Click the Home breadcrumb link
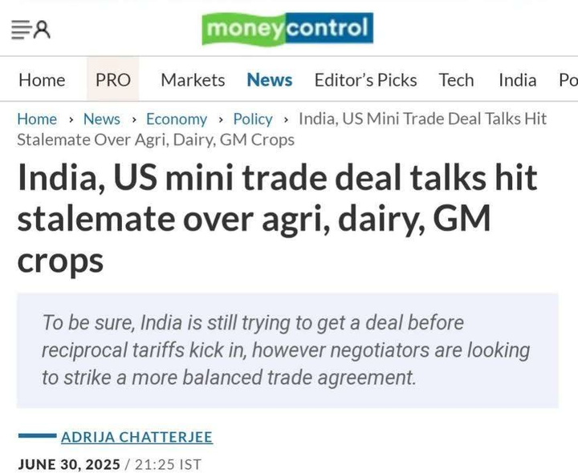 click(37, 119)
